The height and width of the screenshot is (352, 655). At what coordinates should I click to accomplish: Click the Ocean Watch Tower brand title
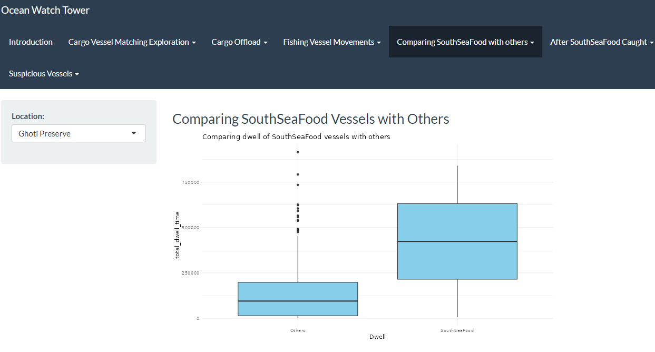(x=45, y=10)
